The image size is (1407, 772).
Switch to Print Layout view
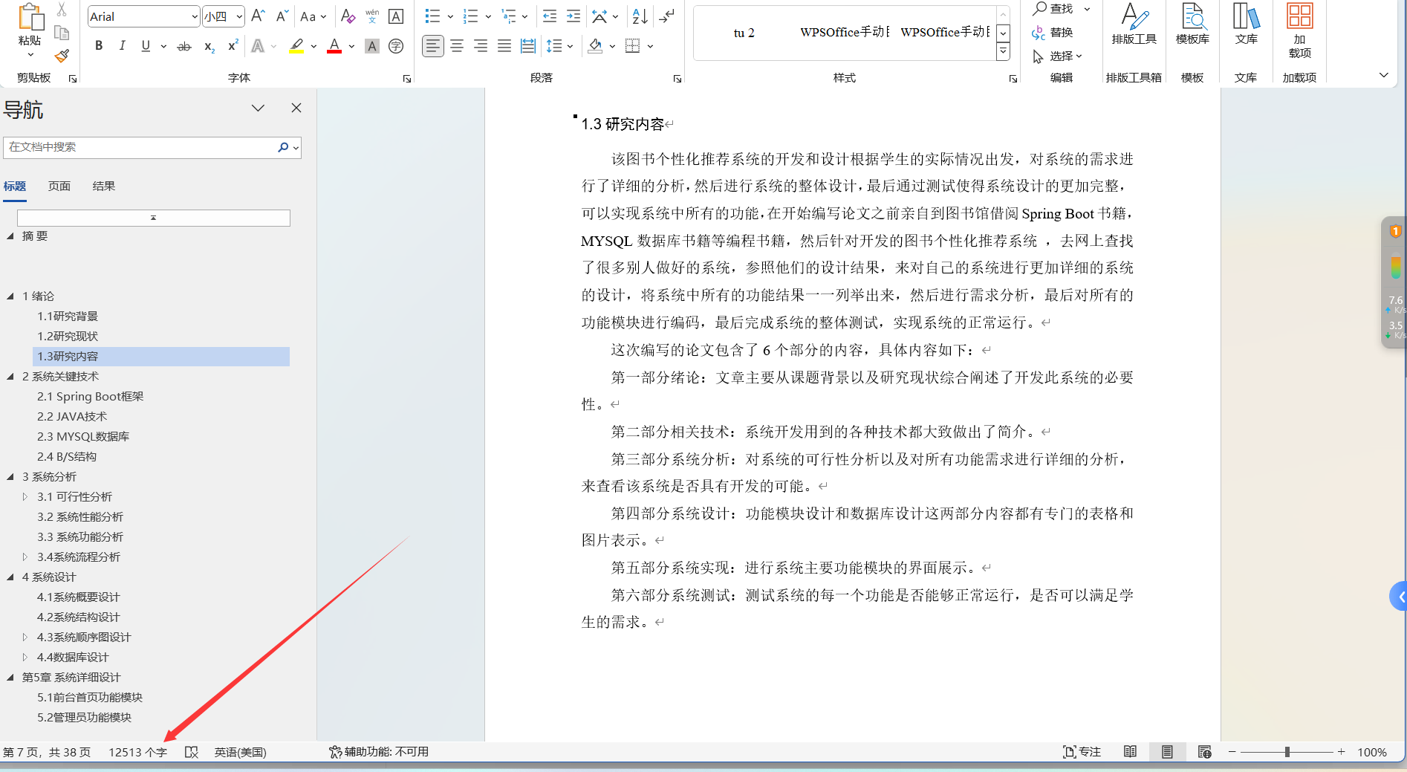pyautogui.click(x=1167, y=752)
